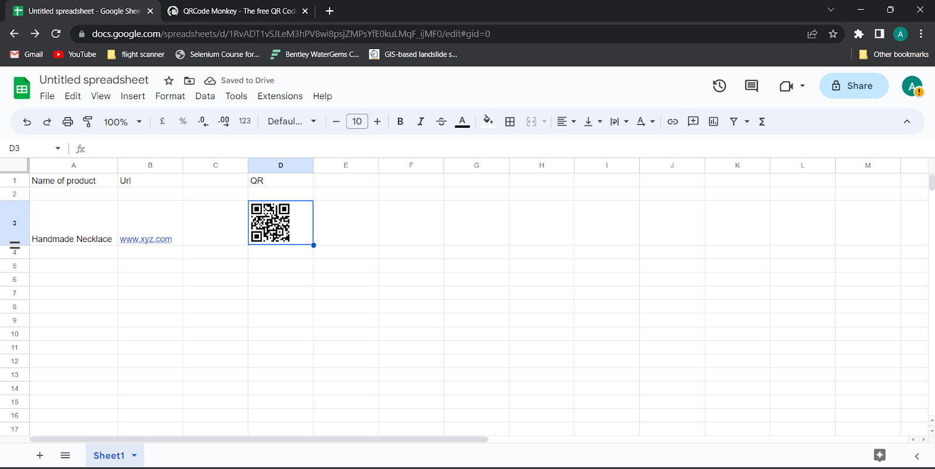The width and height of the screenshot is (935, 469).
Task: Undo the last action in toolbar
Action: point(27,121)
